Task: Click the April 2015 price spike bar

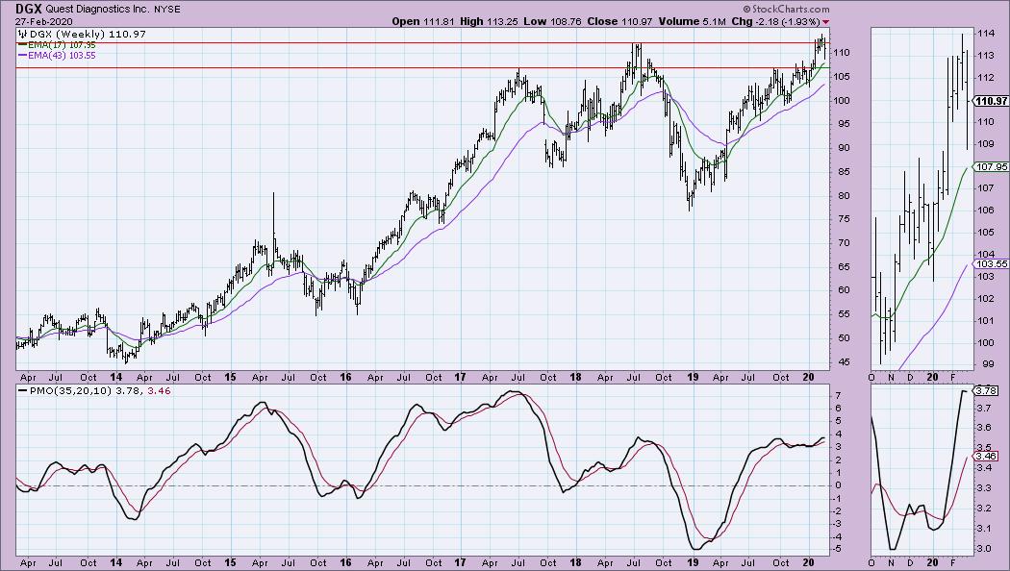Action: point(273,226)
